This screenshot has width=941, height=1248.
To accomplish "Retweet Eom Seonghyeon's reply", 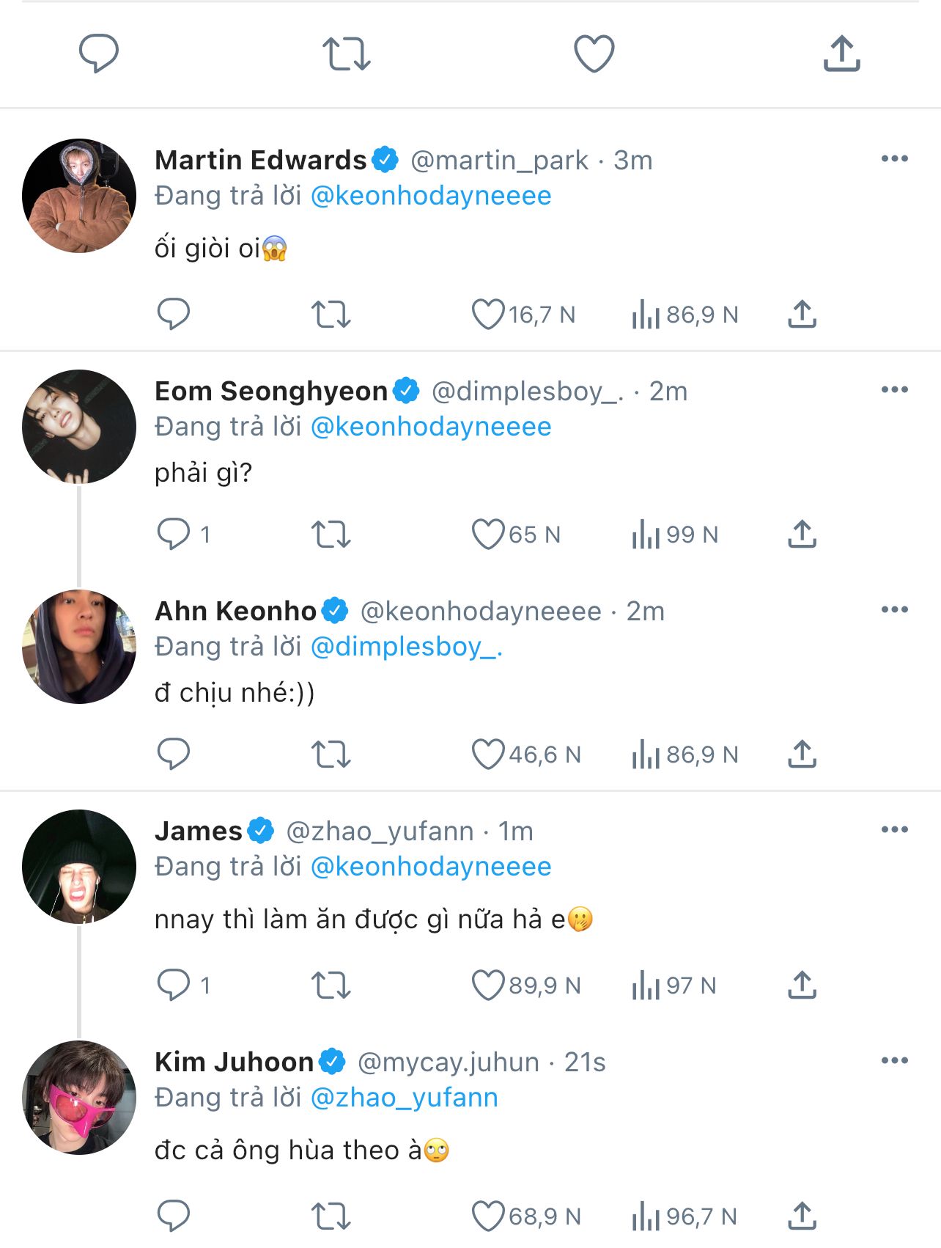I will pyautogui.click(x=331, y=535).
